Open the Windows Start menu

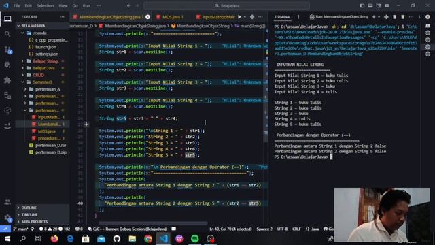click(7, 239)
